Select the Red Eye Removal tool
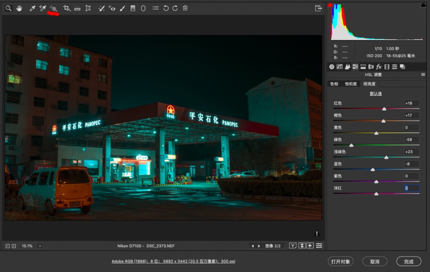Viewport: 430px width, 272px height. pos(112,8)
